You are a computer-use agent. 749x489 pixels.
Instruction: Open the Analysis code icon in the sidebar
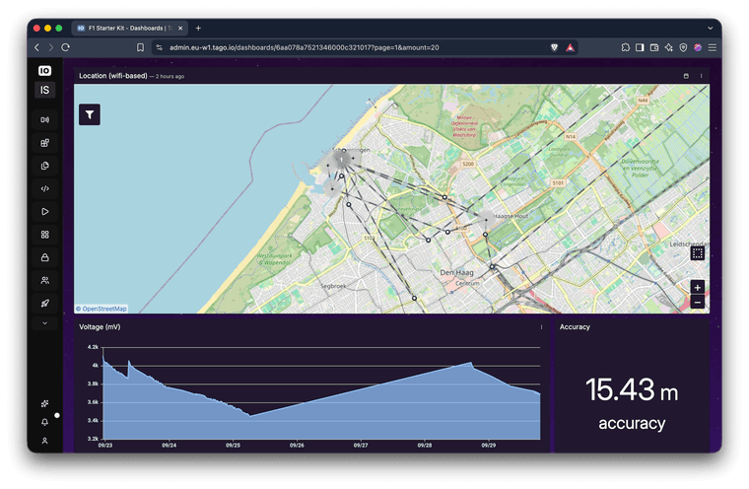point(45,188)
